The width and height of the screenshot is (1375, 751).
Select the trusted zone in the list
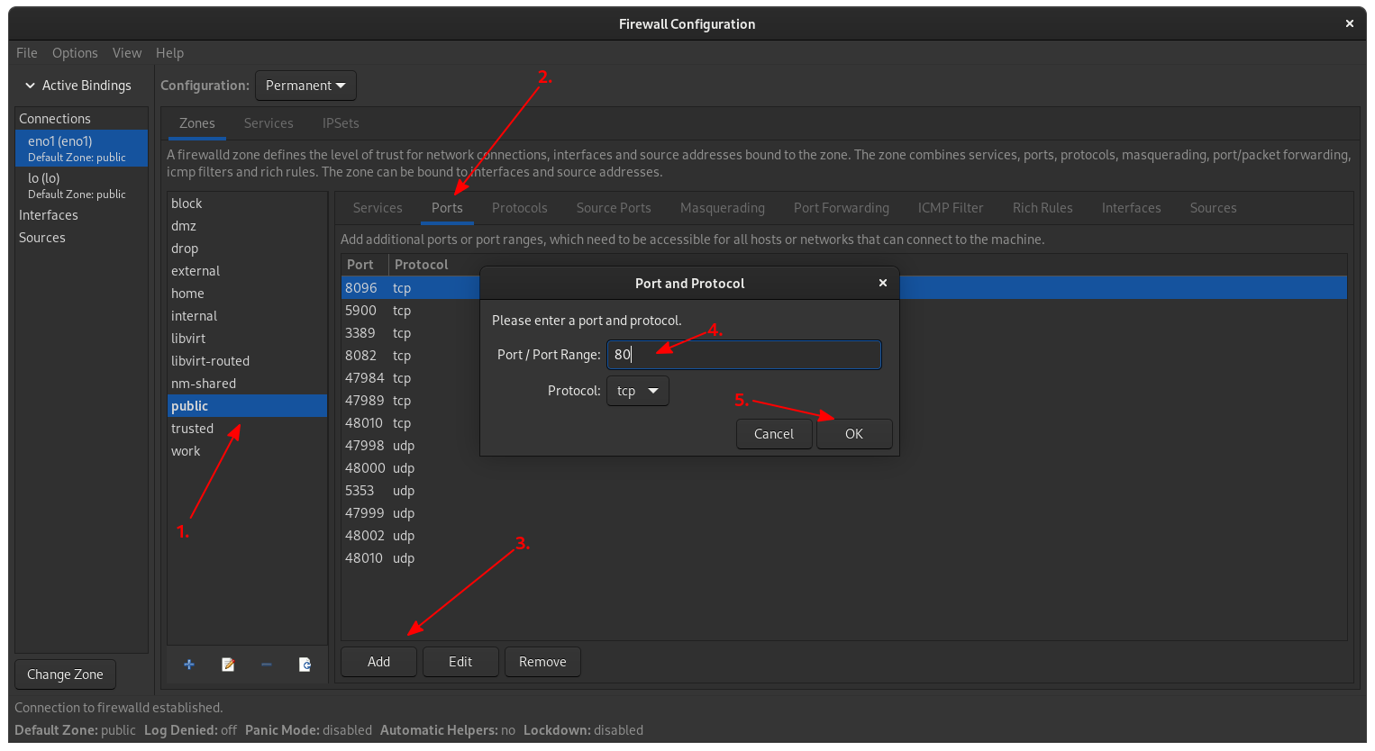[193, 428]
